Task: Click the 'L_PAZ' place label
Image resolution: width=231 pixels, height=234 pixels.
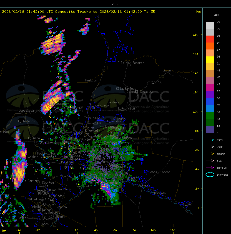Action: tap(187, 204)
